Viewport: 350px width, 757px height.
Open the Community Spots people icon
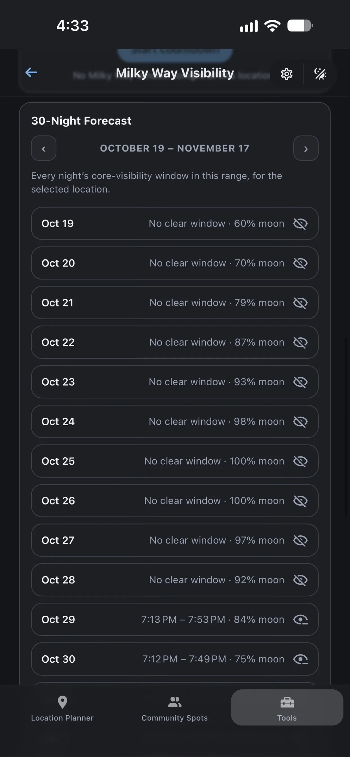175,702
